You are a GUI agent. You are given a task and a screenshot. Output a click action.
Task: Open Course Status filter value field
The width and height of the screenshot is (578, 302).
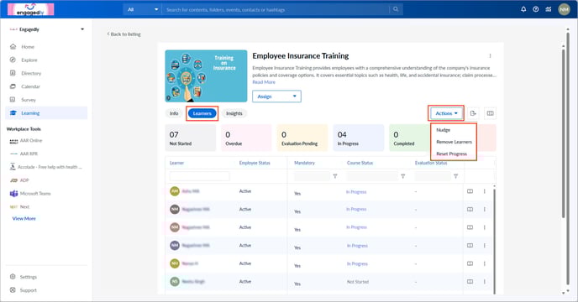[x=372, y=176]
